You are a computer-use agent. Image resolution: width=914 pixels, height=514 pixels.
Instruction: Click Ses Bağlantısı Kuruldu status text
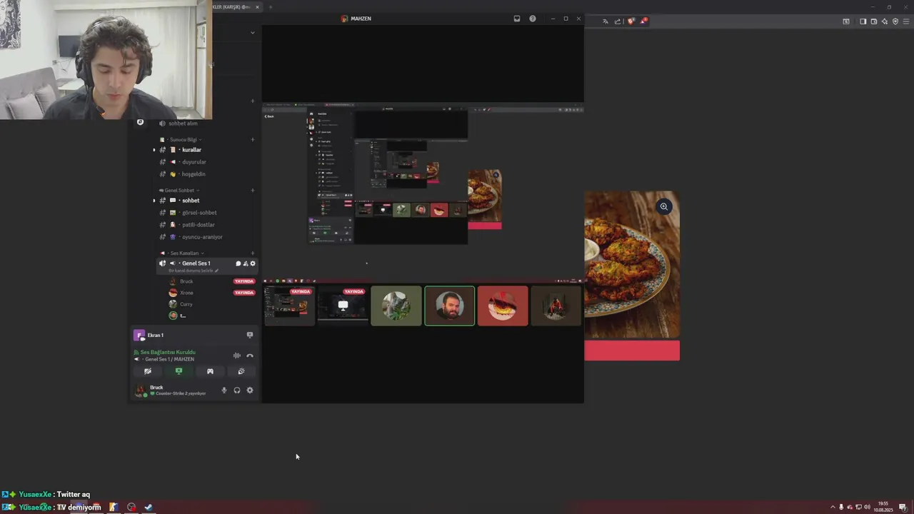pyautogui.click(x=168, y=352)
